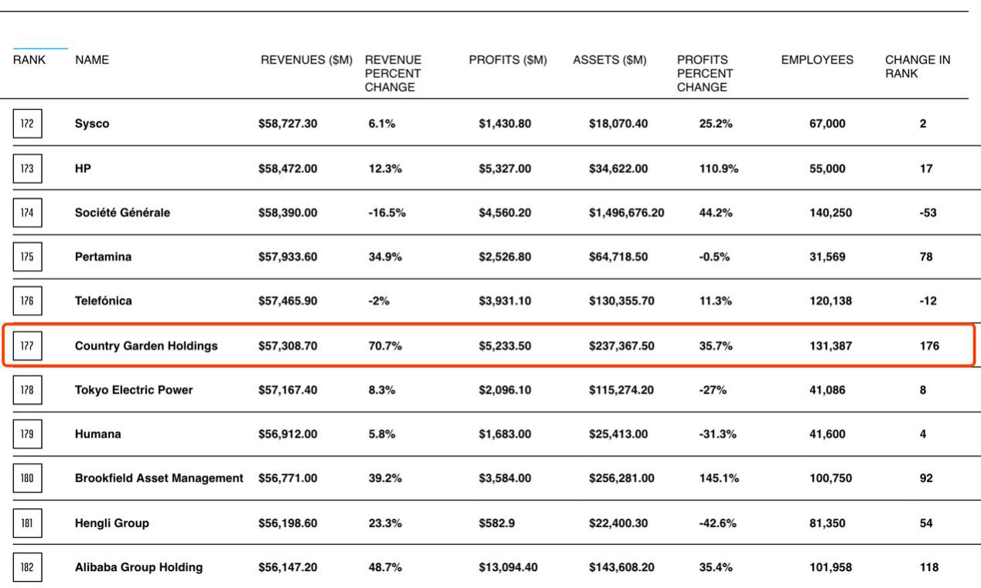
Task: Click the Pertamina company name
Action: [103, 257]
